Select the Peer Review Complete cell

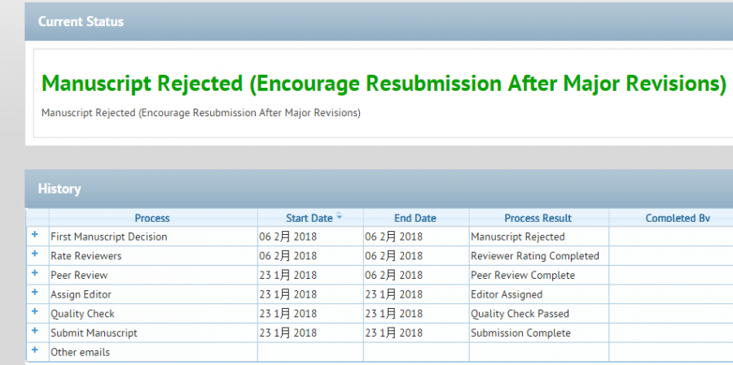click(522, 276)
